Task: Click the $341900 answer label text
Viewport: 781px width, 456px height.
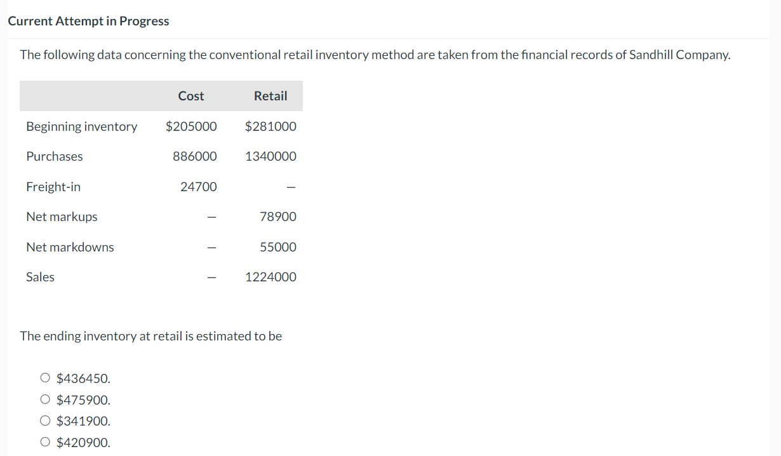Action: point(83,420)
